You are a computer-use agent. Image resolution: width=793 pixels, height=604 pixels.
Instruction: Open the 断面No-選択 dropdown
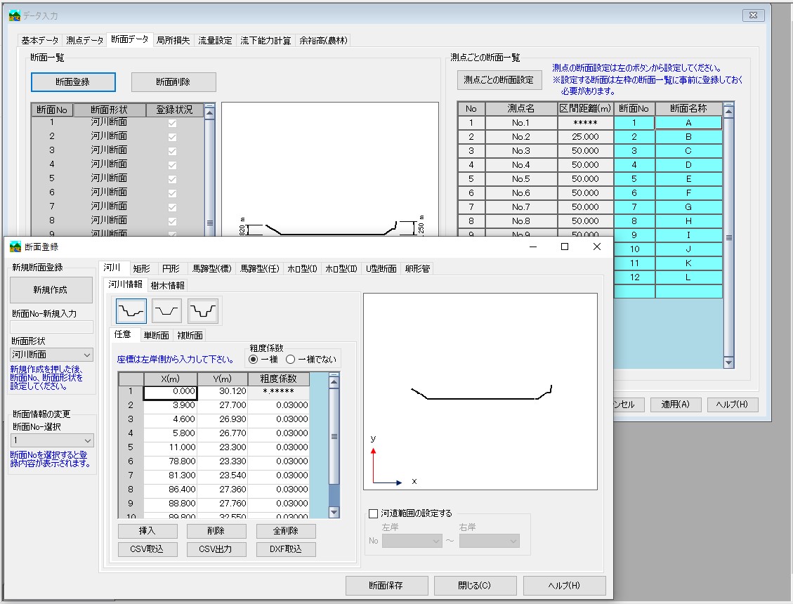tap(51, 440)
